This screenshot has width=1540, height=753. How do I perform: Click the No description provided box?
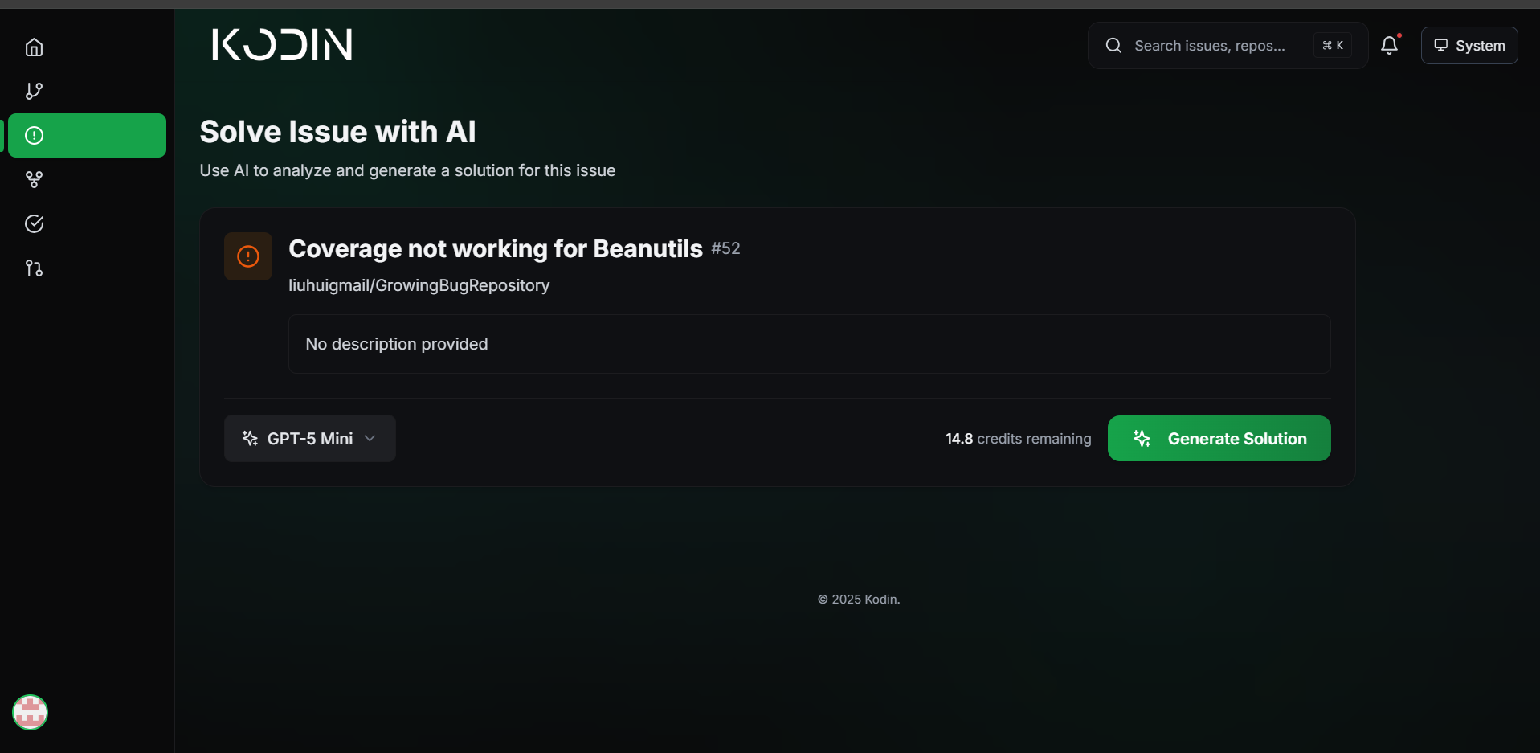click(809, 344)
